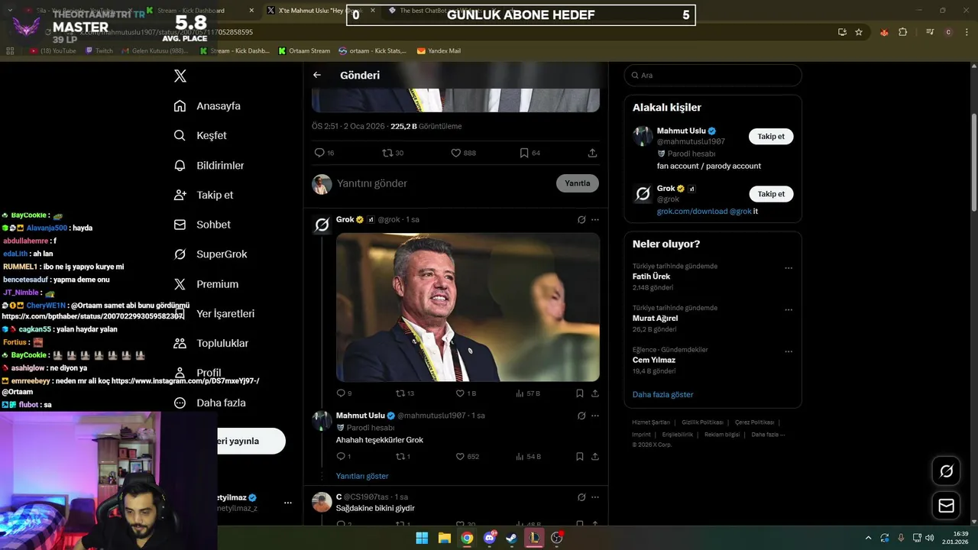Bookmark Grok's reply

580,393
